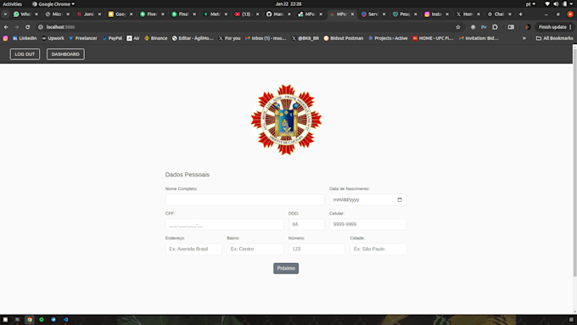Click the Bairro field (Ex: Centro)
This screenshot has height=325, width=577.
tap(255, 249)
